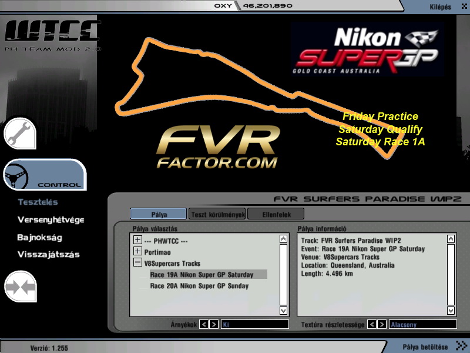Screen dimensions: 470x353
Task: Click the Location: Queensland, Australia line
Action: coord(348,265)
